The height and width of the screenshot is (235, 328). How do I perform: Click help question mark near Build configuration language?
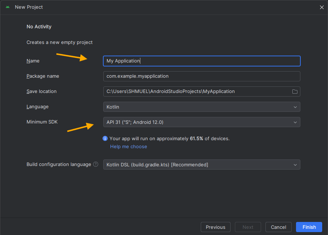96,164
